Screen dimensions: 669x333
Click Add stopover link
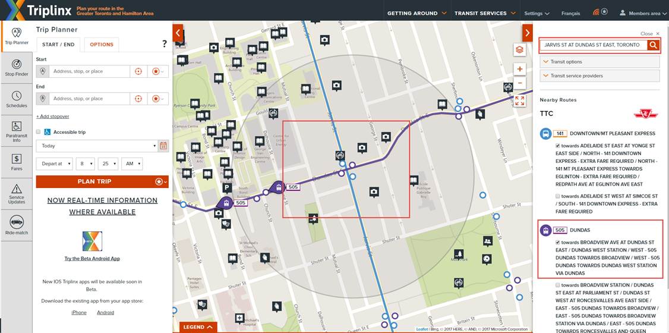[52, 117]
